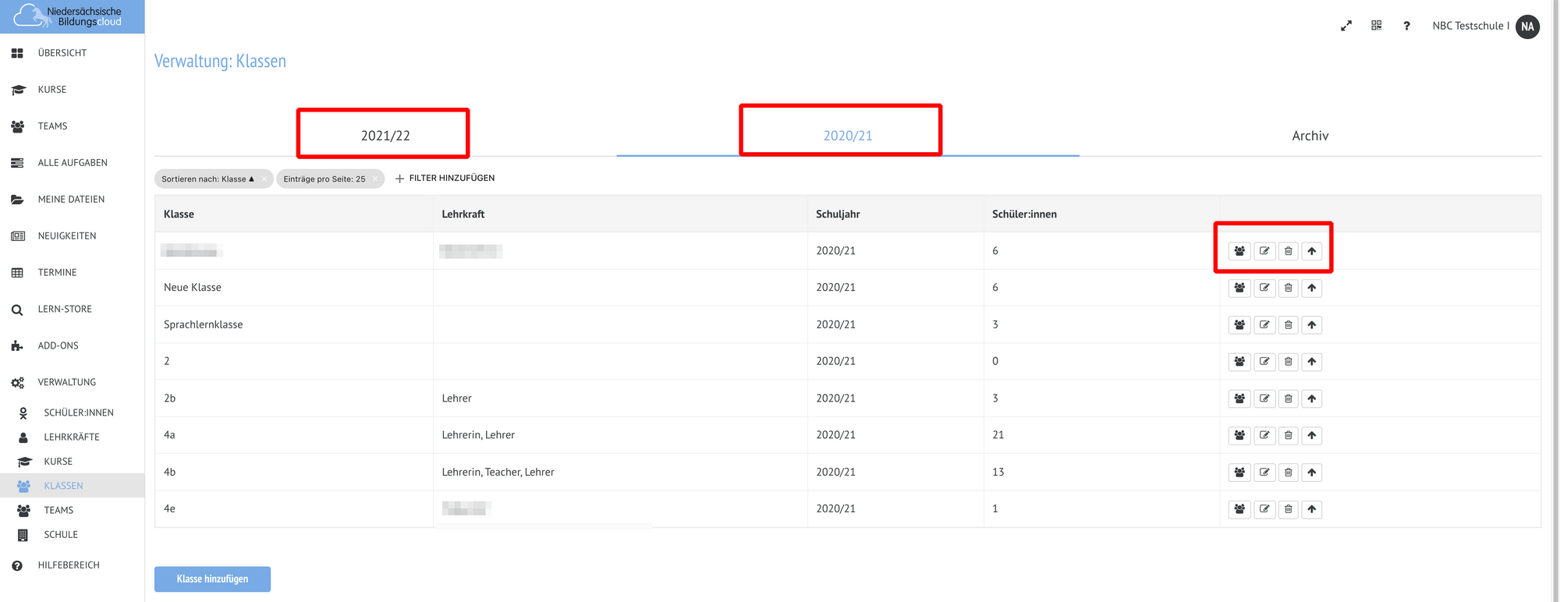Click upgrade arrow icon for class 4a
The image size is (1560, 602).
[1312, 435]
